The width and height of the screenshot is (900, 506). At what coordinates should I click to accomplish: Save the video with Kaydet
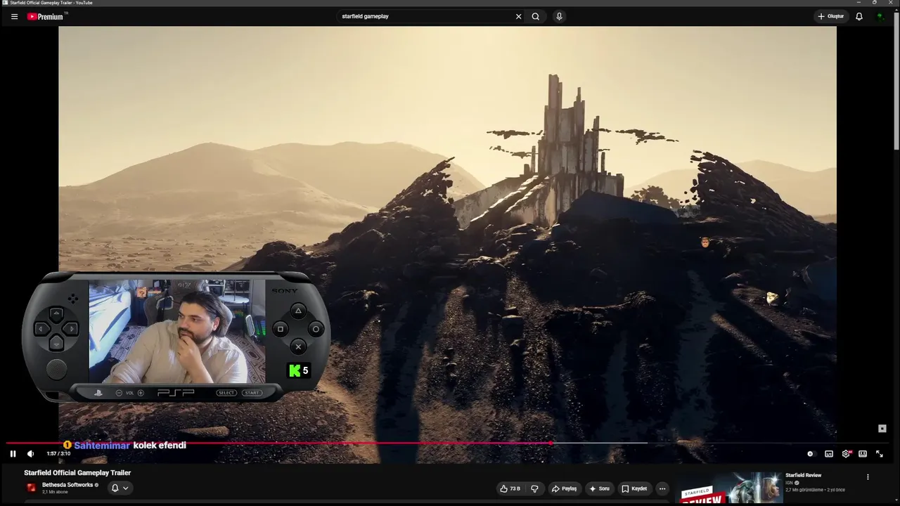pyautogui.click(x=634, y=488)
